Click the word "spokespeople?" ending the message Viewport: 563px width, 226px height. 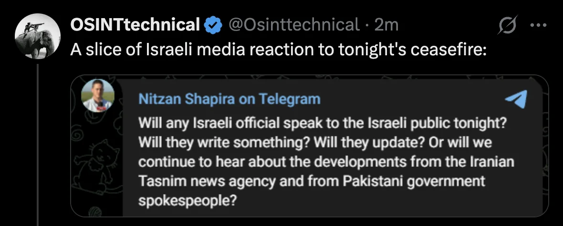[188, 200]
